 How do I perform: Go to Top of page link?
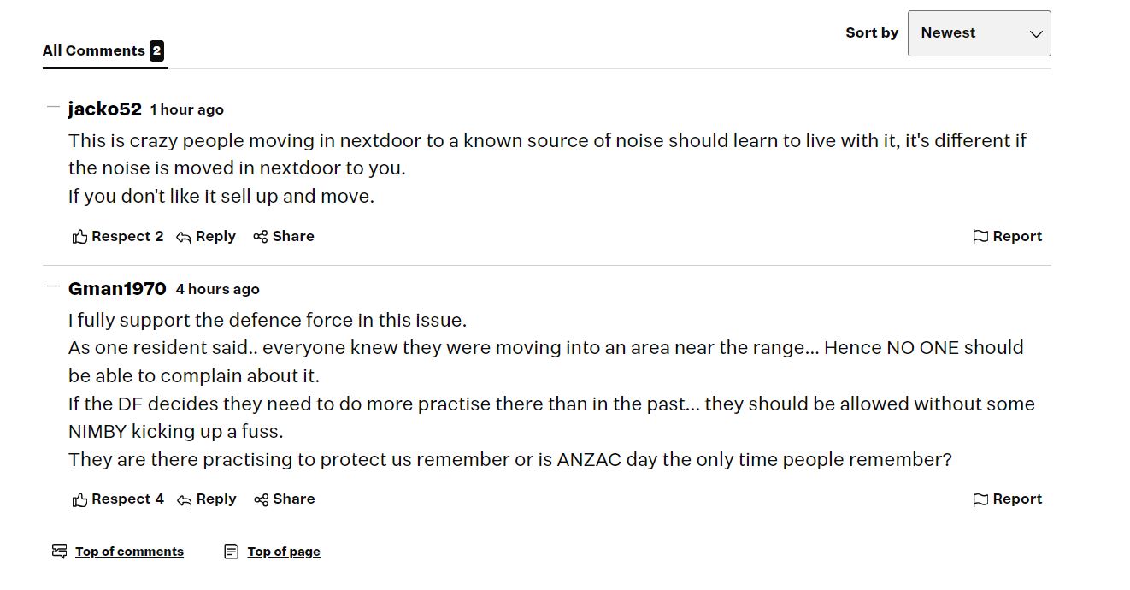point(284,552)
